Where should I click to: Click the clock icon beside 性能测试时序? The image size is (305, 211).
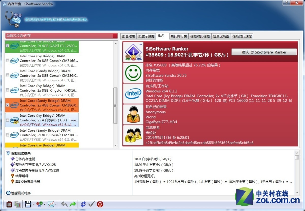[x=8, y=193]
